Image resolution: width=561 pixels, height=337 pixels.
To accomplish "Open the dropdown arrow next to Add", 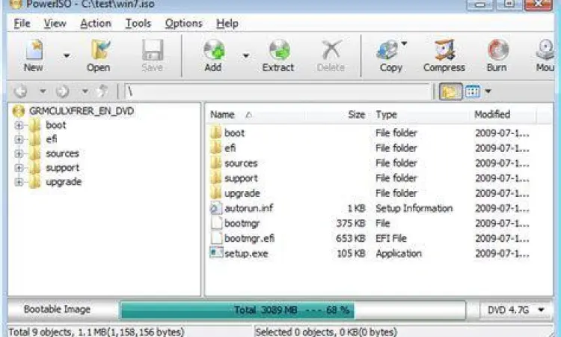I will point(246,55).
